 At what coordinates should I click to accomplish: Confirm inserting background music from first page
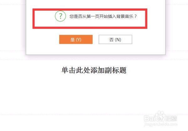point(76,39)
